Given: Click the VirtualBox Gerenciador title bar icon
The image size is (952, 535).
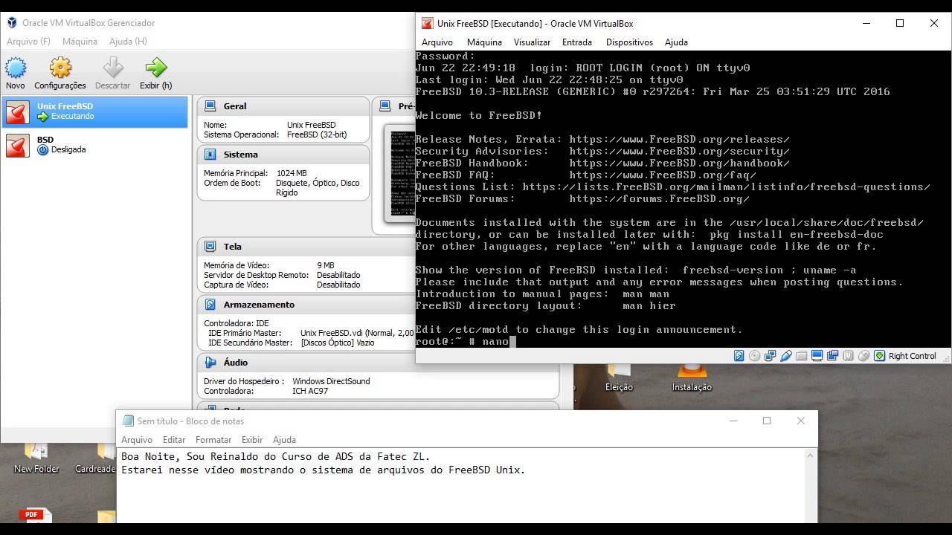Looking at the screenshot, I should (12, 23).
